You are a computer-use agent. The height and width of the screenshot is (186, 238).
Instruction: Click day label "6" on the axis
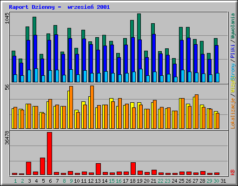pos(50,181)
